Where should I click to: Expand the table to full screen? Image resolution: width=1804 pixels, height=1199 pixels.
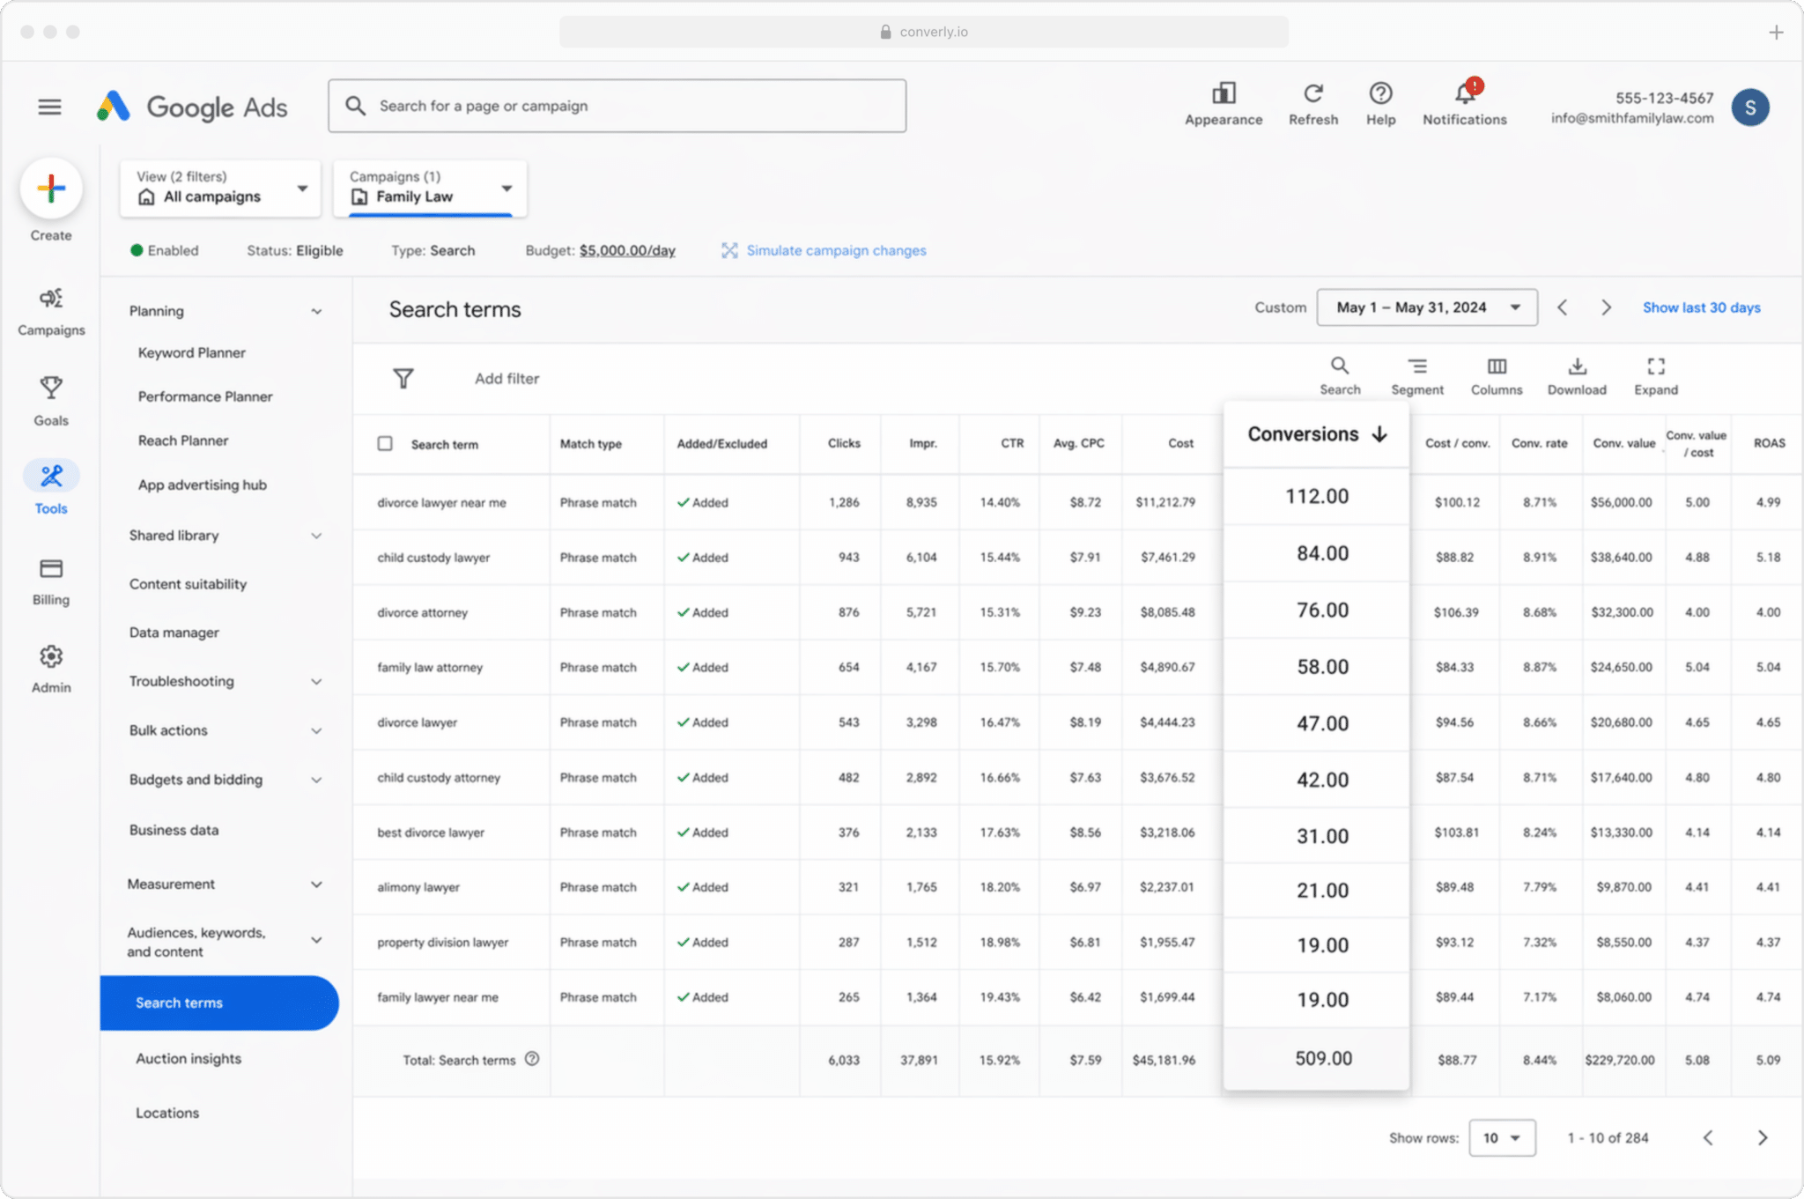tap(1656, 376)
